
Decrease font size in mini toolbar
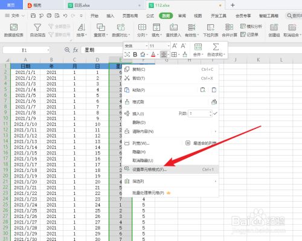point(183,46)
